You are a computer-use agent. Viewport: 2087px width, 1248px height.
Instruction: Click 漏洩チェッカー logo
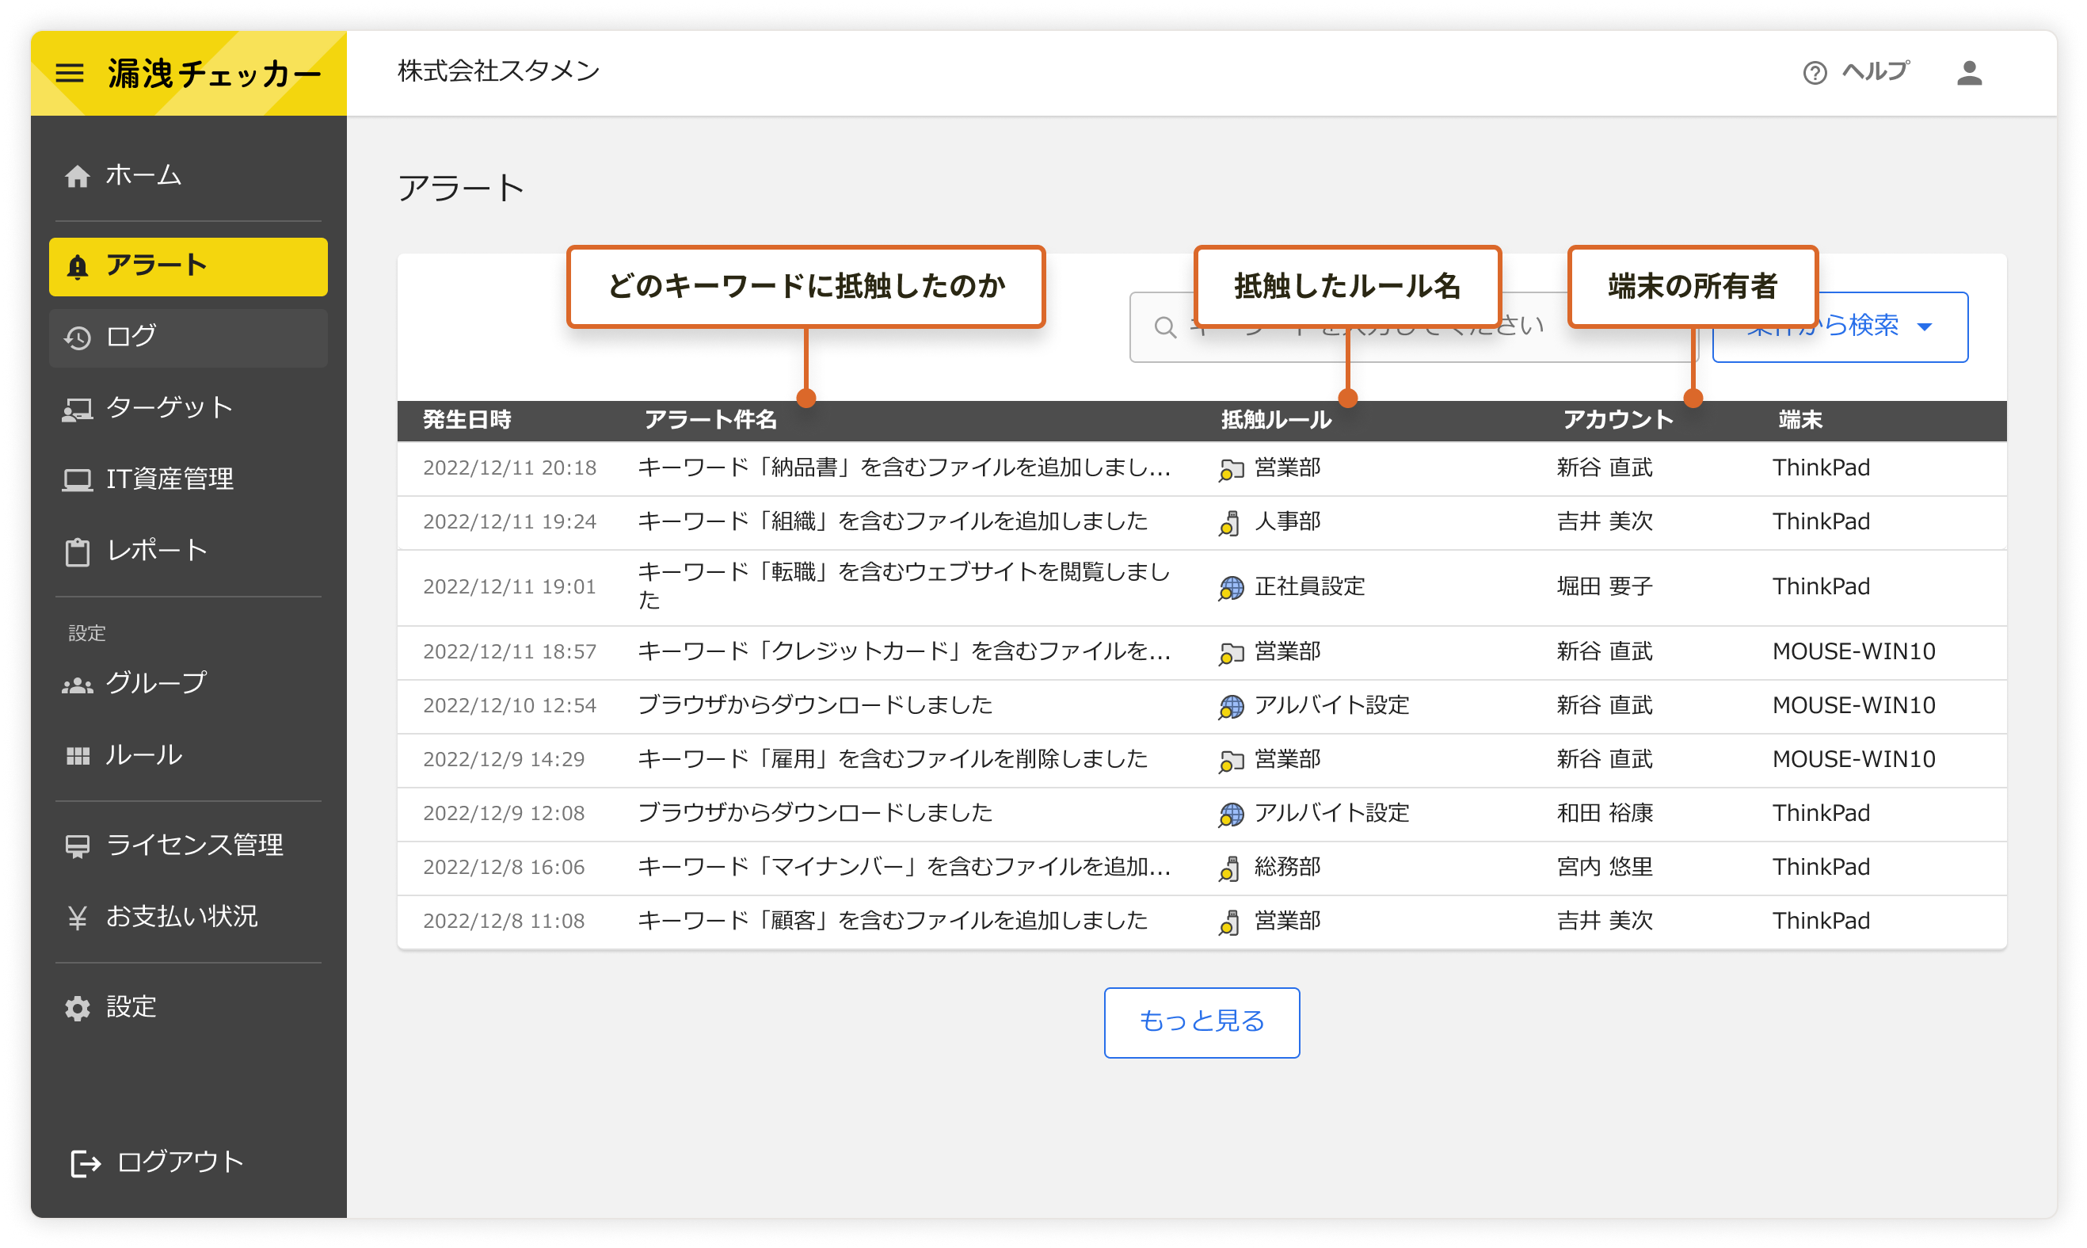click(214, 74)
